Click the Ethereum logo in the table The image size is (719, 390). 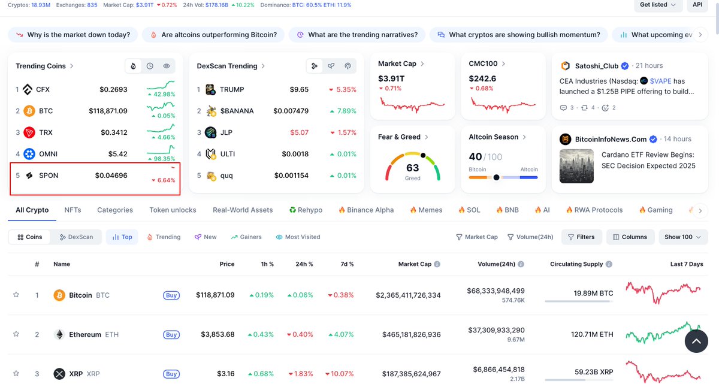coord(59,334)
